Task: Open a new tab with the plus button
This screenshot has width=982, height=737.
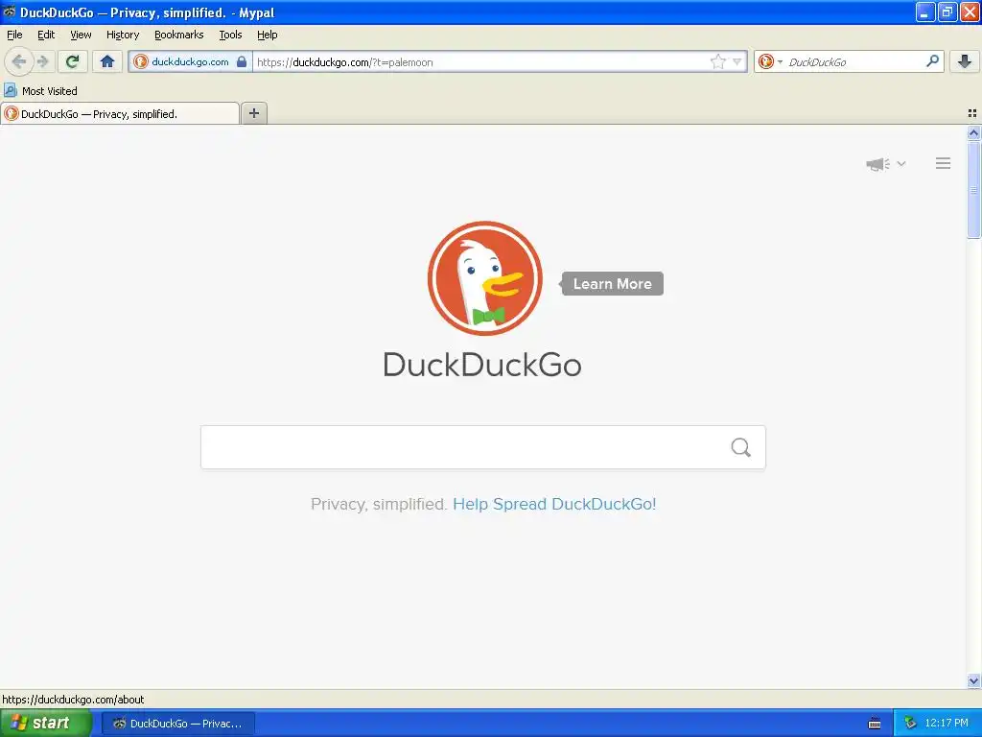Action: point(253,113)
